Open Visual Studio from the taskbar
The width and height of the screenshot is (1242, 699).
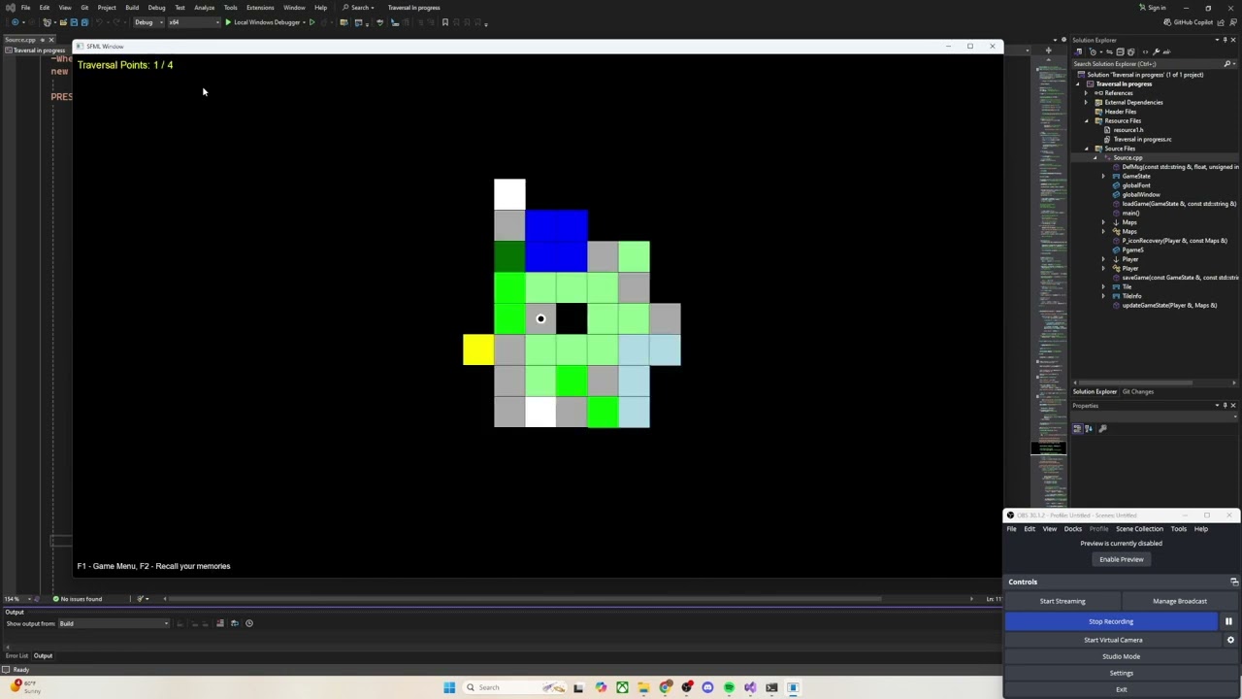click(750, 687)
